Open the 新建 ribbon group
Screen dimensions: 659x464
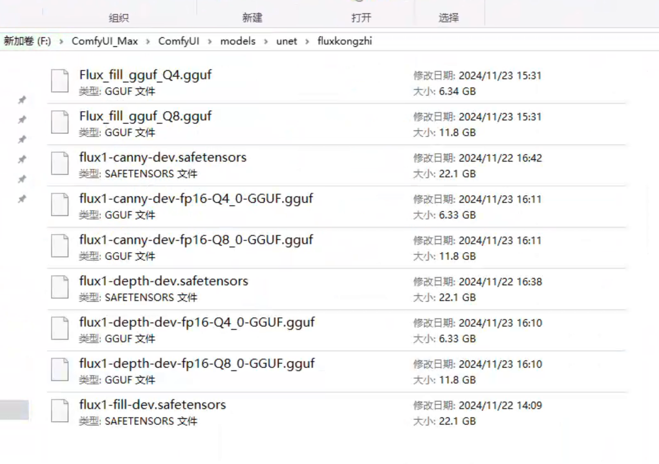[x=252, y=18]
